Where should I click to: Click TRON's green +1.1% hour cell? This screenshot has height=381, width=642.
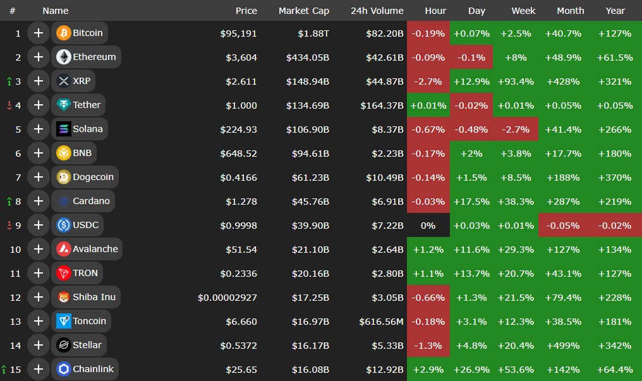pos(428,273)
